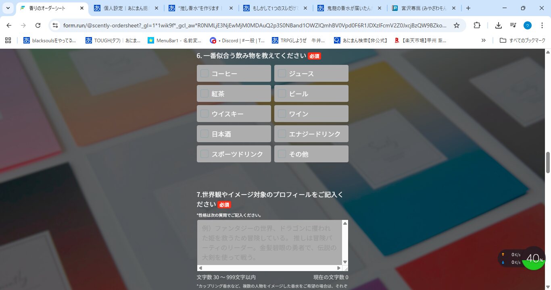551x290 pixels.
Task: Open the Downloads icon in toolbar
Action: point(499,25)
